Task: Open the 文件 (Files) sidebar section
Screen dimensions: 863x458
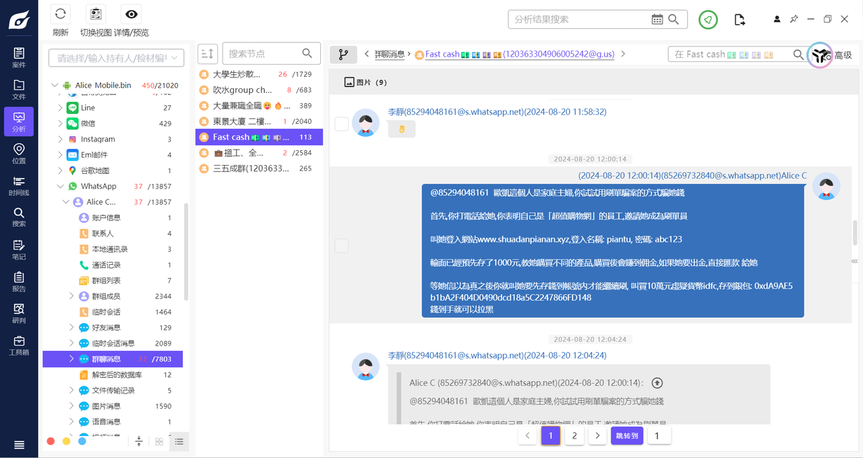Action: tap(19, 90)
